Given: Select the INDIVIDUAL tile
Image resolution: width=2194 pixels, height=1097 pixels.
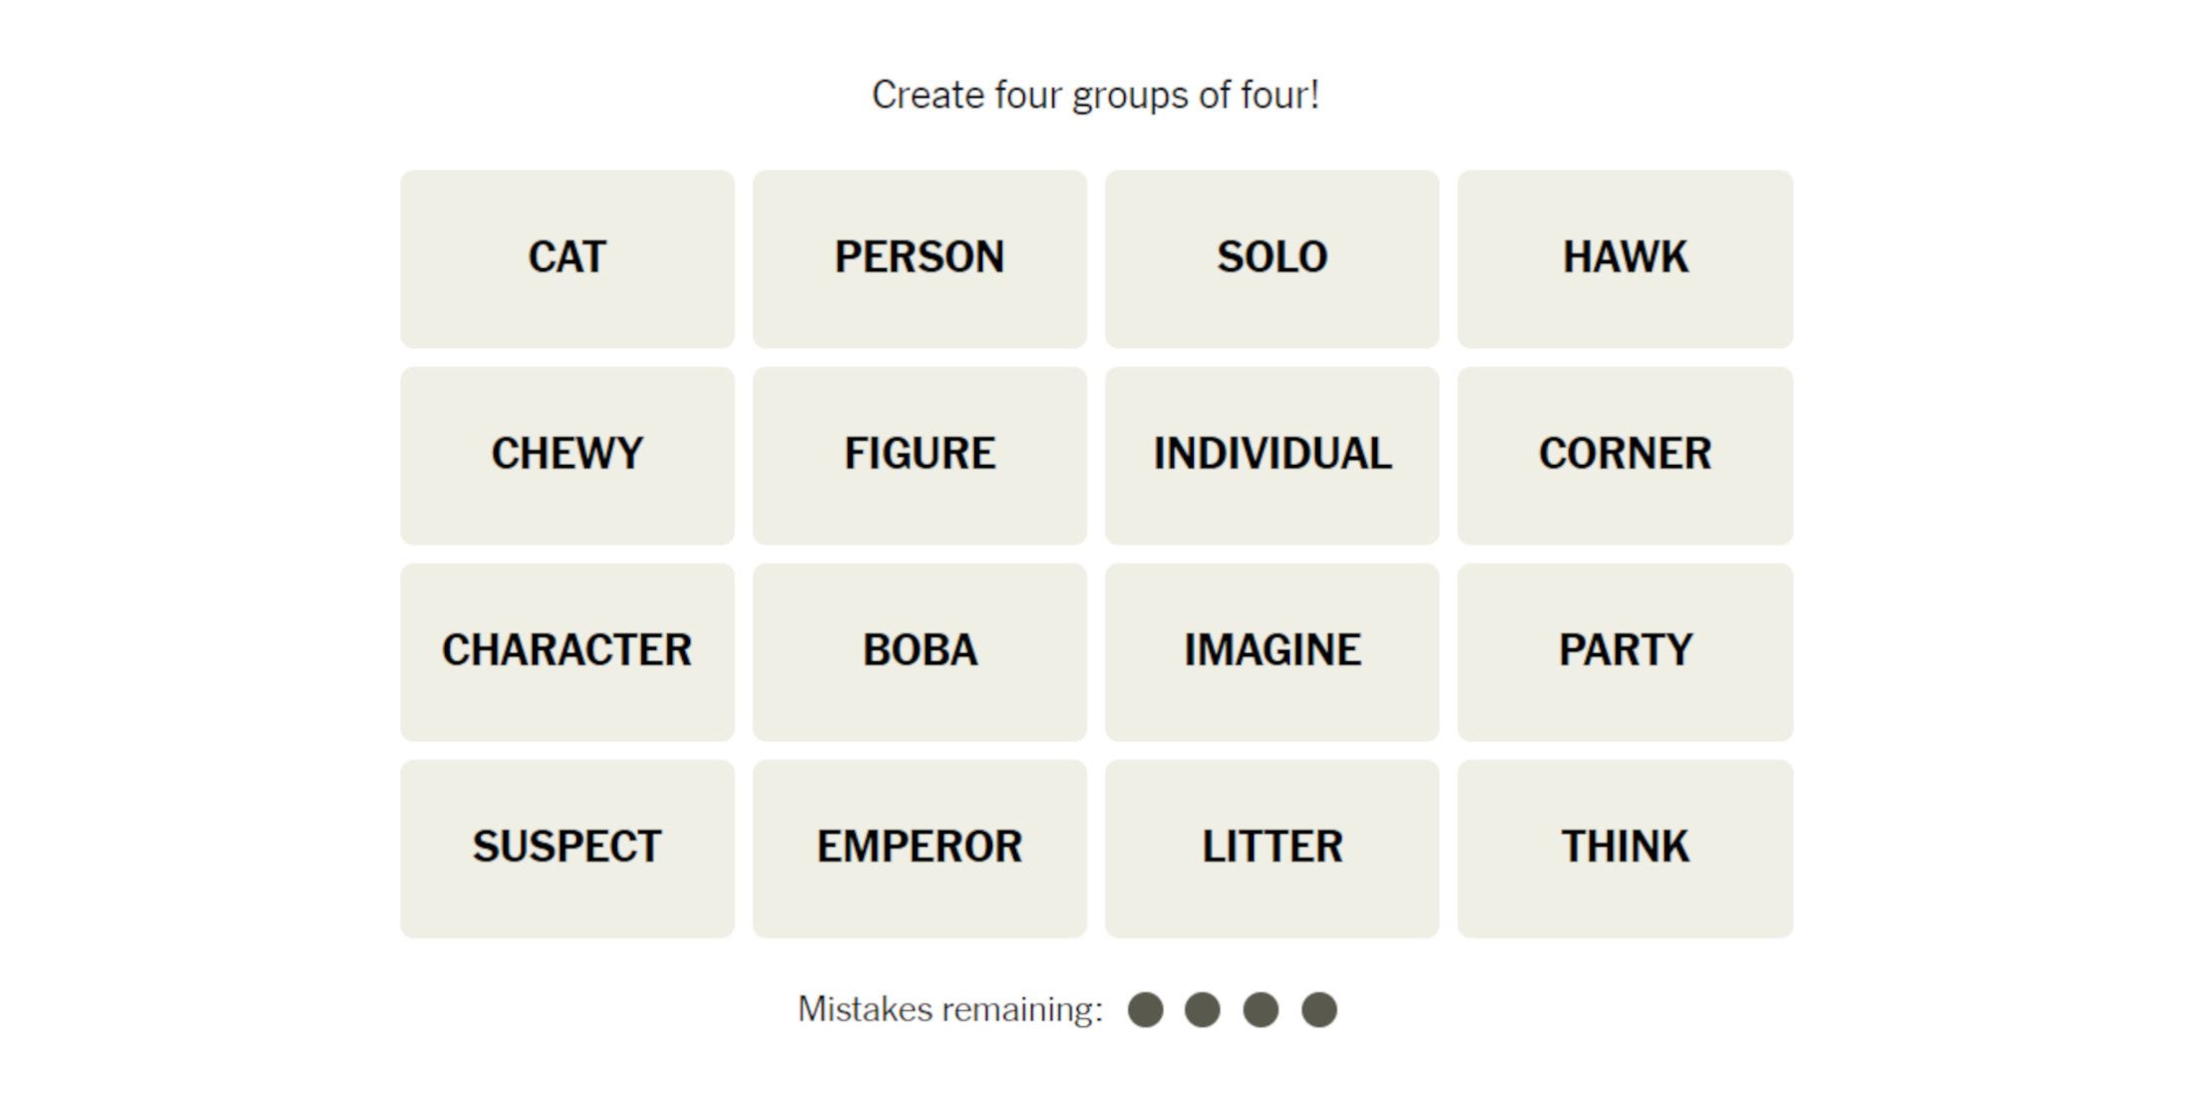Looking at the screenshot, I should [x=1272, y=455].
